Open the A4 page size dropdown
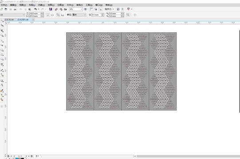 pos(24,15)
